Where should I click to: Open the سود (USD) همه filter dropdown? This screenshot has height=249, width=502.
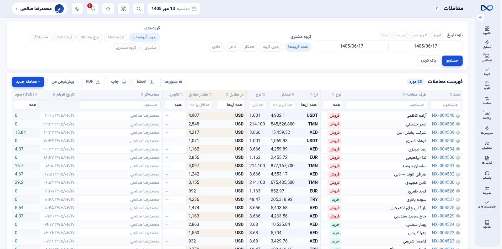26,105
